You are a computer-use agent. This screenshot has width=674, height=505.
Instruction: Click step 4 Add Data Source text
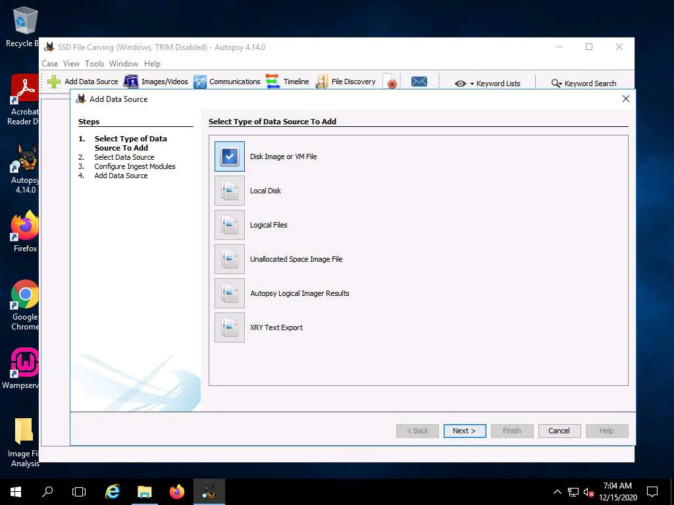point(121,176)
